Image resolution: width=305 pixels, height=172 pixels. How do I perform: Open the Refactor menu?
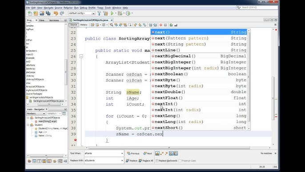coord(68,8)
